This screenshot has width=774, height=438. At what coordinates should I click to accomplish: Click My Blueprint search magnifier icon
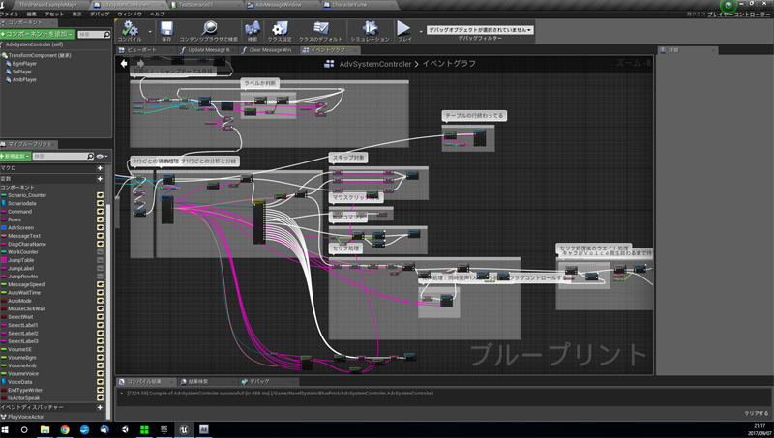pyautogui.click(x=90, y=156)
